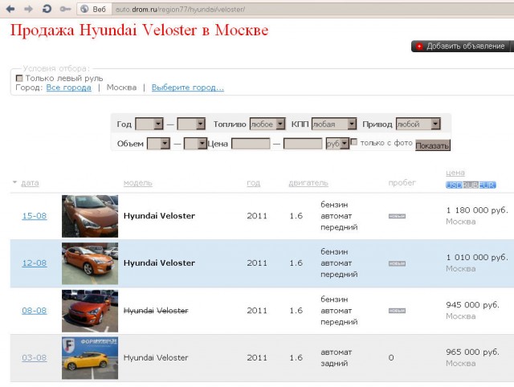Click Hyundai Veloster title in the 15-08 row
Image resolution: width=514 pixels, height=387 pixels.
(x=159, y=216)
